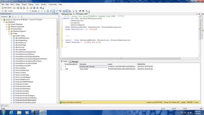This screenshot has width=204, height=115.
Task: Collapse the trainer-pc server node
Action: click(2, 20)
